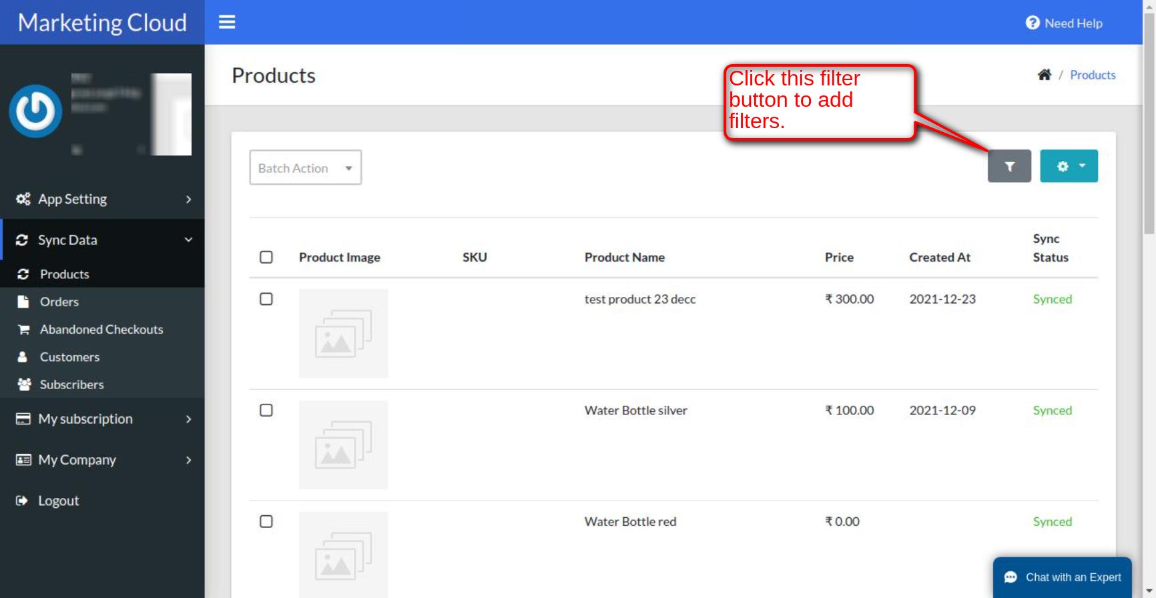Click the ₹ 0.00 price cell
The image size is (1156, 598).
pyautogui.click(x=842, y=521)
